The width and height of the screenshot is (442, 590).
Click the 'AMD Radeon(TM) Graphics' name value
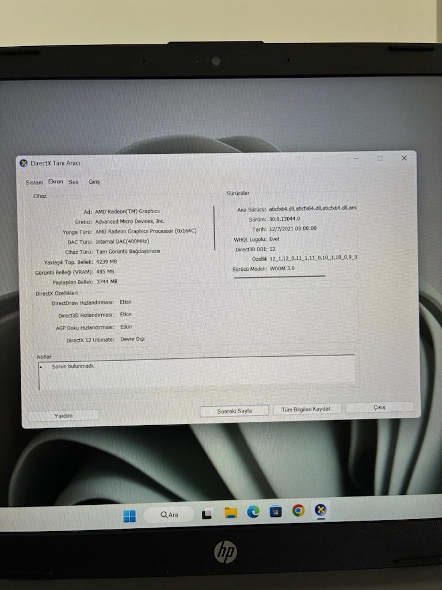127,211
